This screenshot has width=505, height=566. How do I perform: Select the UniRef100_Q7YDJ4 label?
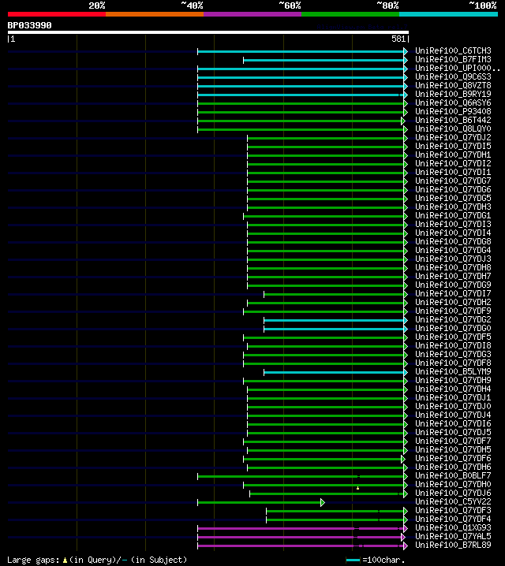pos(453,415)
